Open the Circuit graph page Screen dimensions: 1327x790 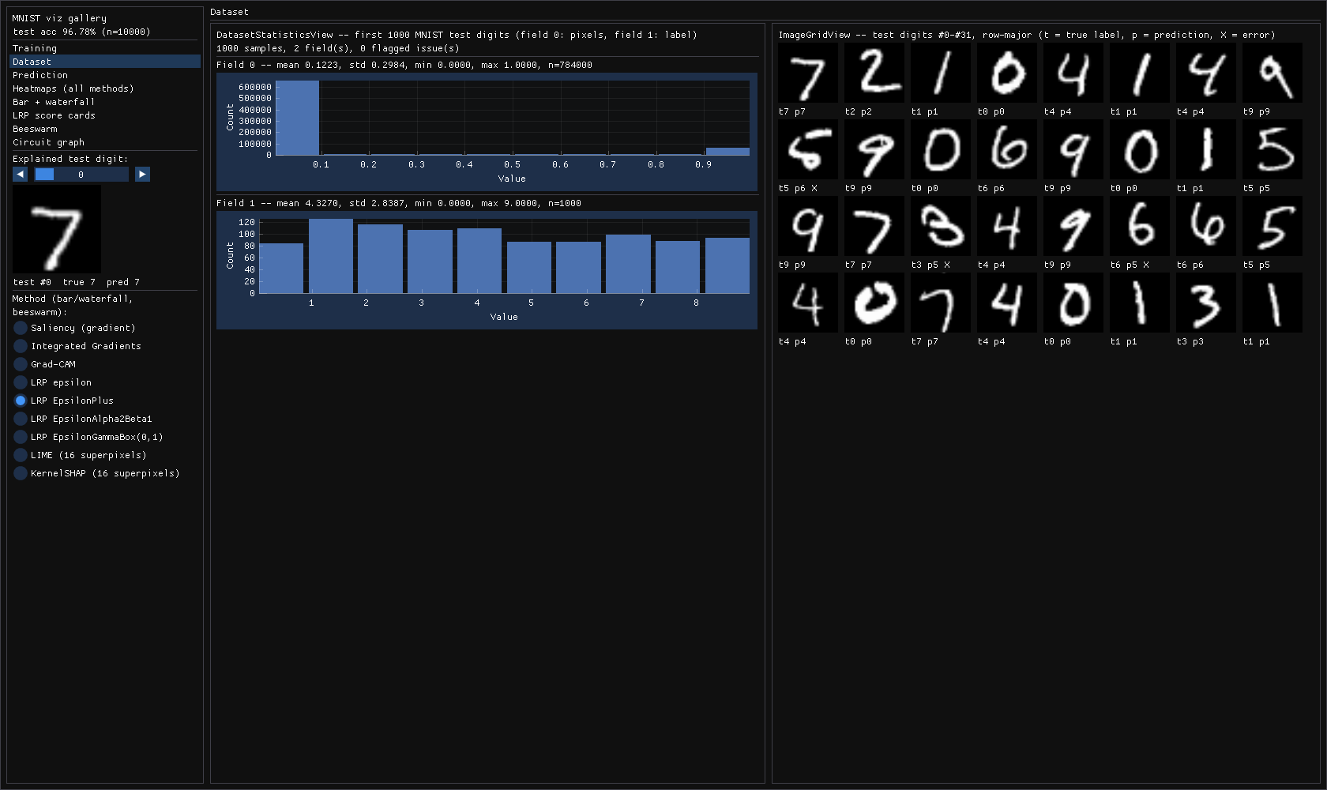point(104,142)
